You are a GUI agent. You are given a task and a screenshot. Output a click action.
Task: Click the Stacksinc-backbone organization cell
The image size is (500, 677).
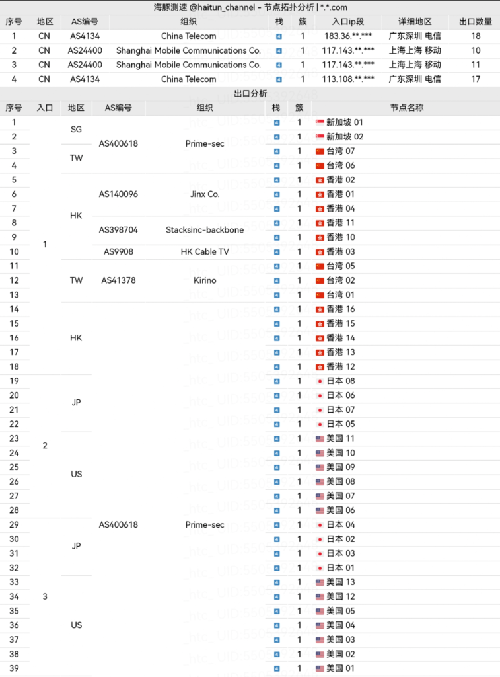point(205,230)
